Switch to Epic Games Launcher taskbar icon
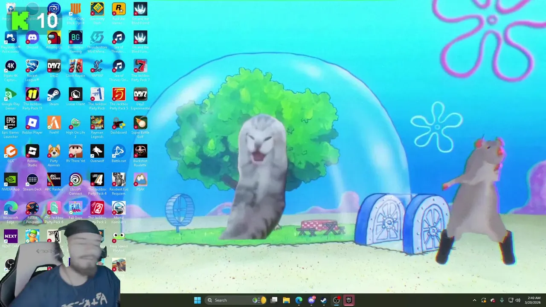 point(349,300)
